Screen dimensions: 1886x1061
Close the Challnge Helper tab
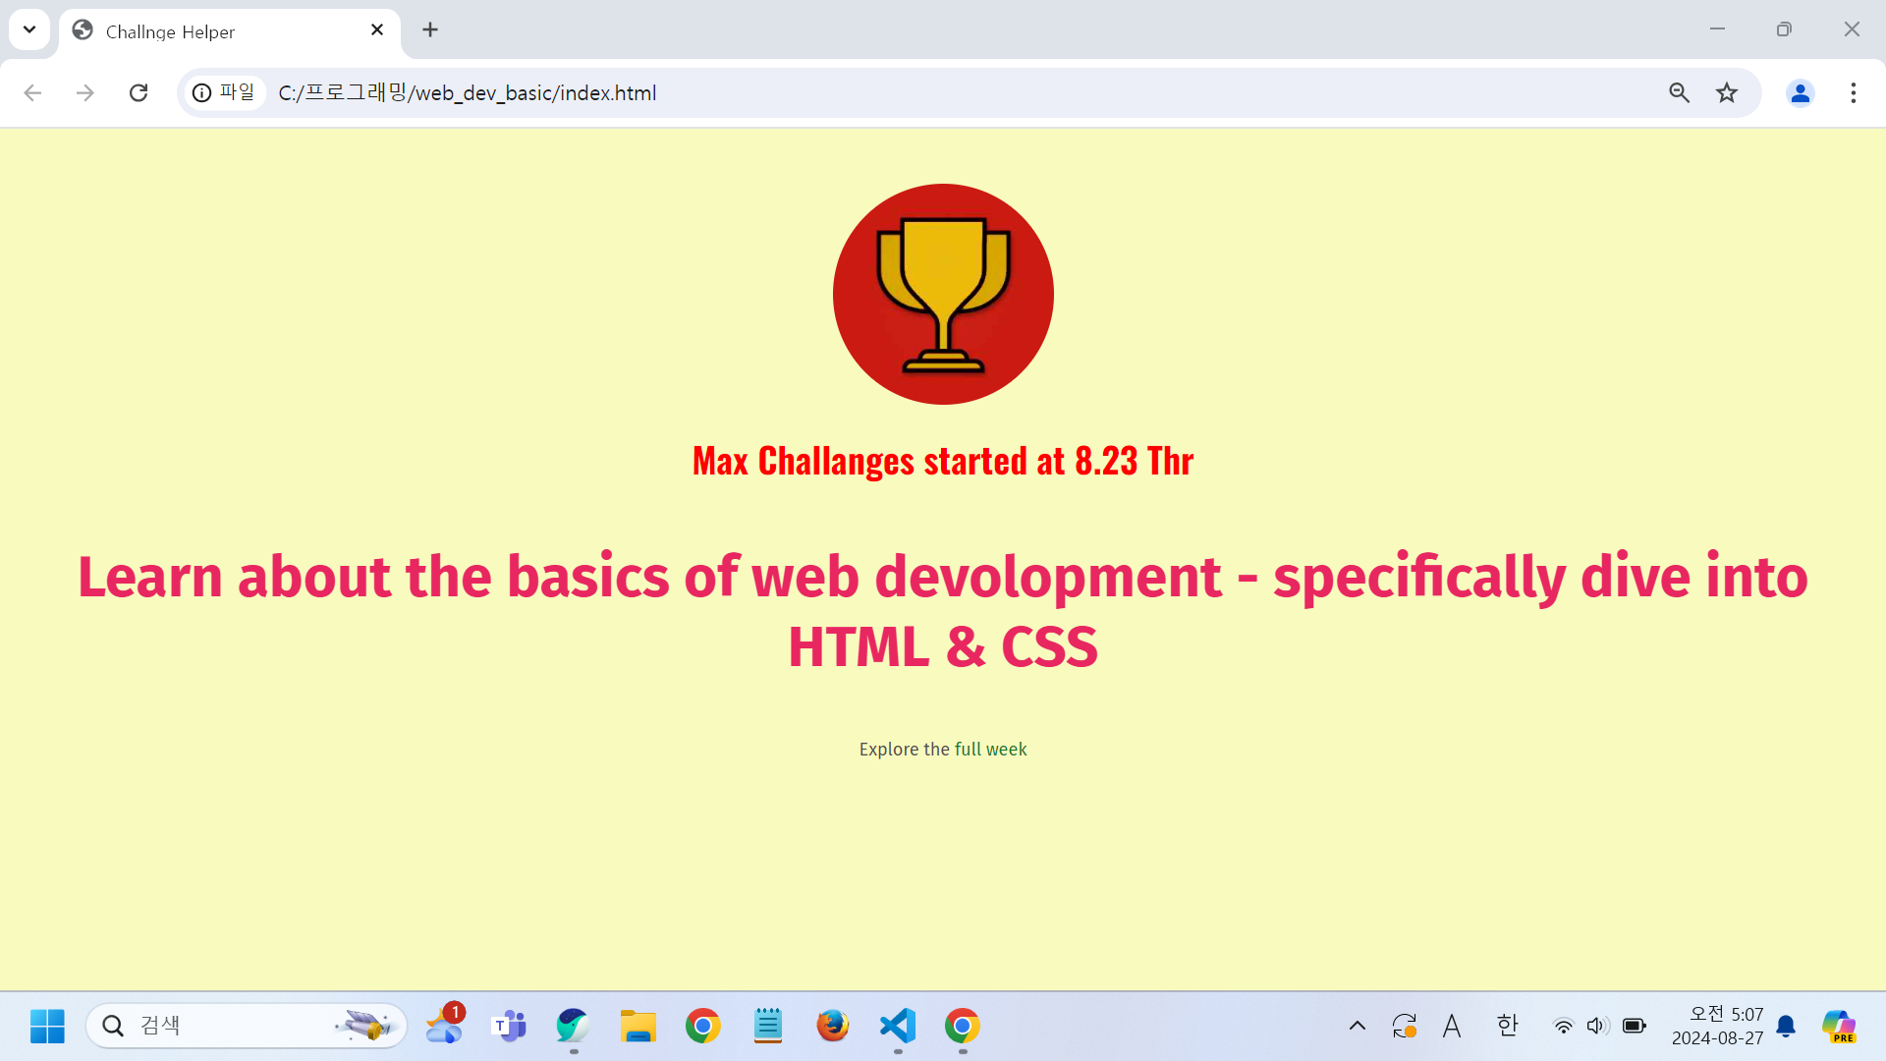(377, 29)
